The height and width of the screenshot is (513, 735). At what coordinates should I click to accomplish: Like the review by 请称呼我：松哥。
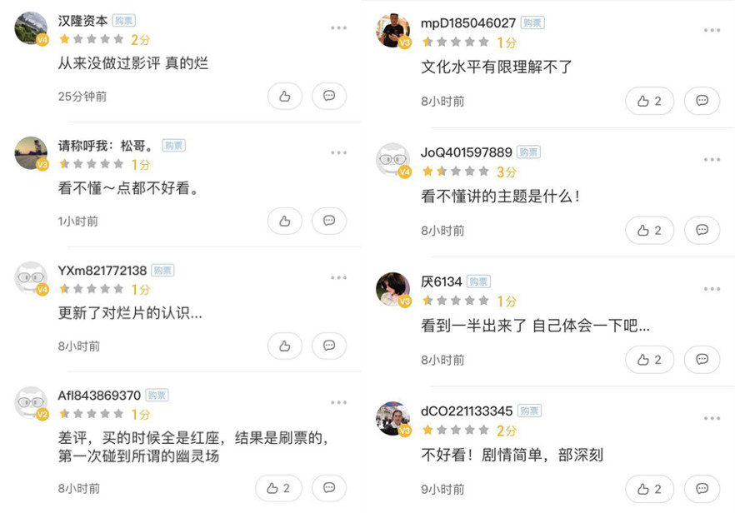click(x=285, y=221)
